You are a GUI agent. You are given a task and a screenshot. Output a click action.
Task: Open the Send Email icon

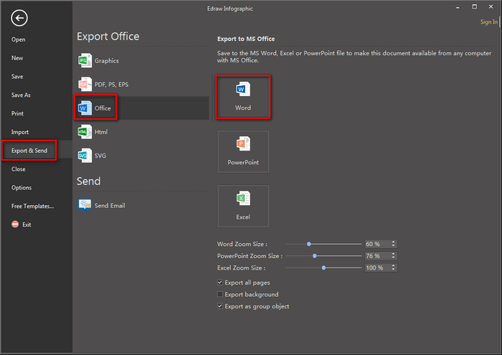85,205
